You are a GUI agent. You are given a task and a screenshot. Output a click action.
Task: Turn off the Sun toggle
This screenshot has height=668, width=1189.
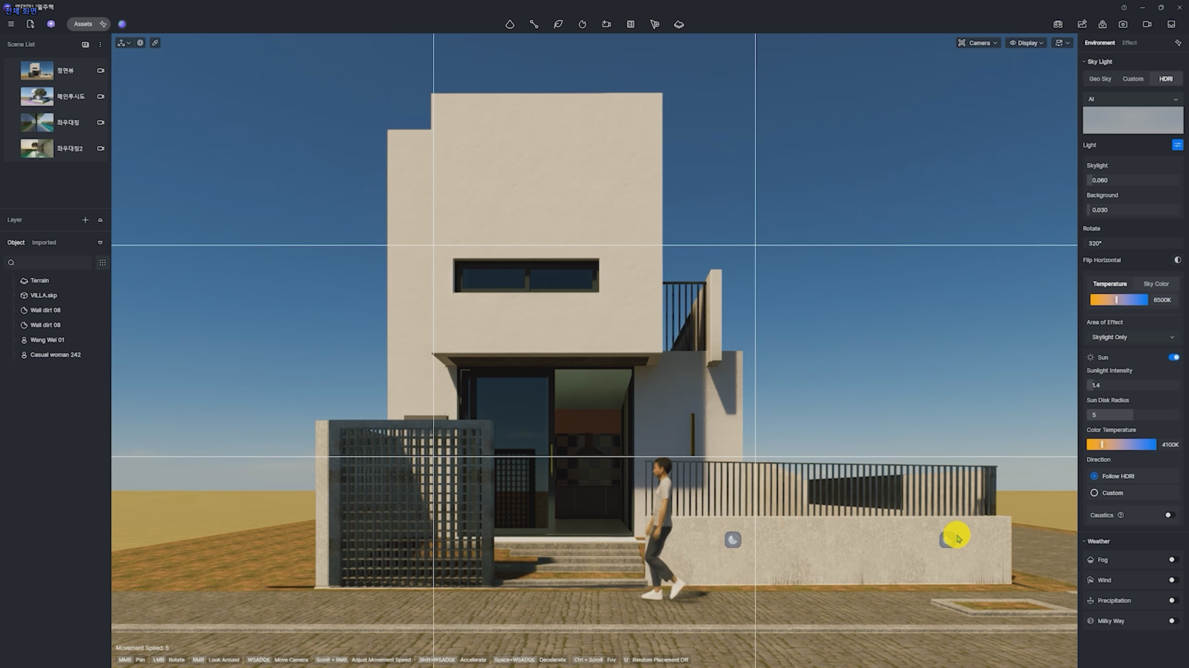(x=1174, y=357)
